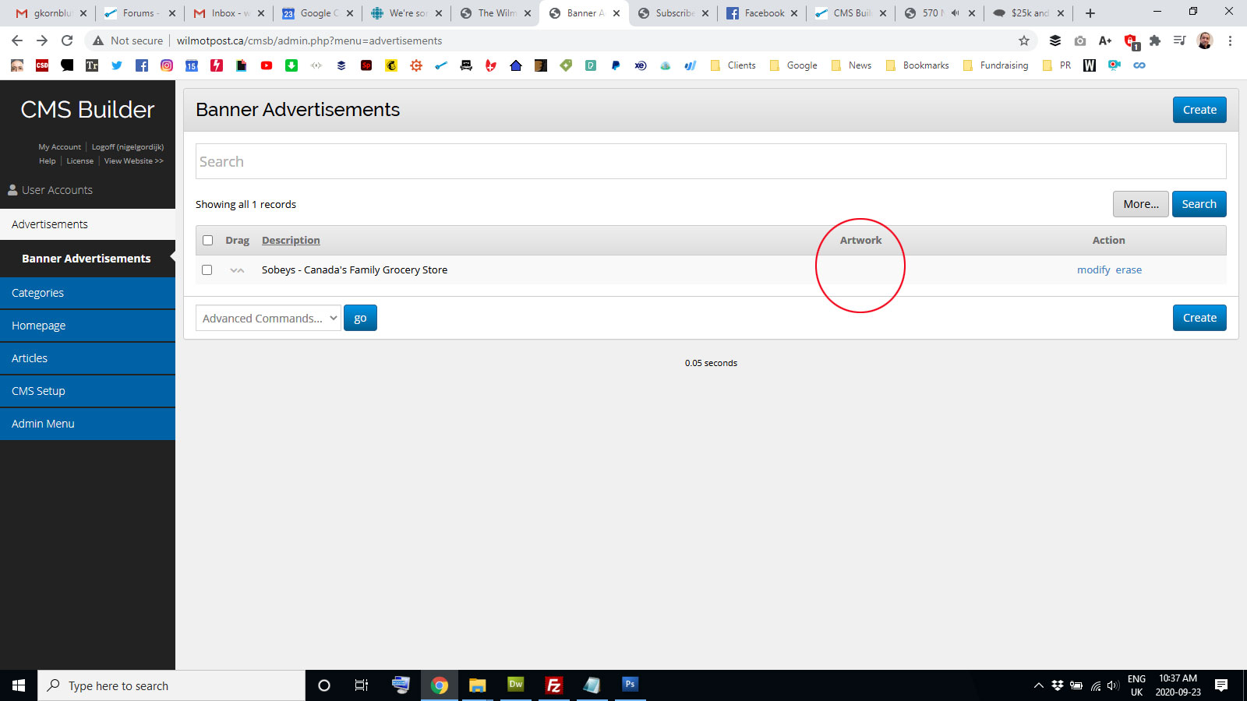Screen dimensions: 1247x701
Task: Click the YouTube bookmark icon
Action: pyautogui.click(x=267, y=65)
